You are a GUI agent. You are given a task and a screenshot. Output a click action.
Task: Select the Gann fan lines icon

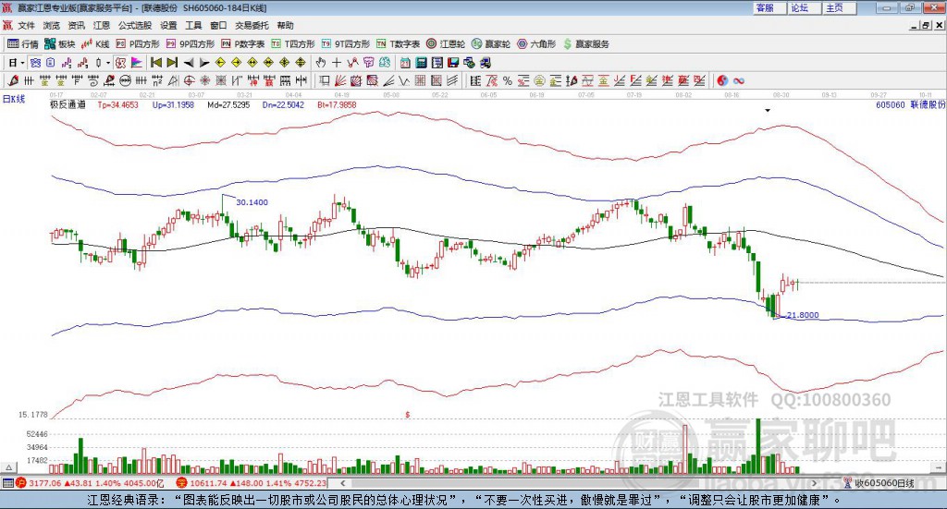coord(340,80)
